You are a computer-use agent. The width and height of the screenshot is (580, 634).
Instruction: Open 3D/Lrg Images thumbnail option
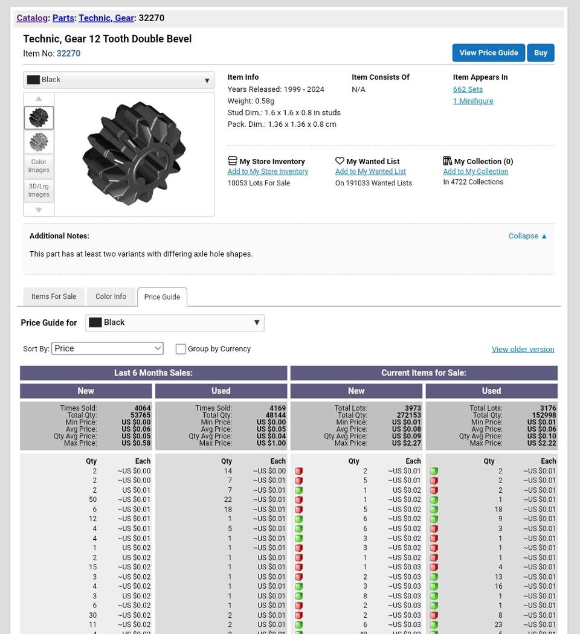coord(39,190)
